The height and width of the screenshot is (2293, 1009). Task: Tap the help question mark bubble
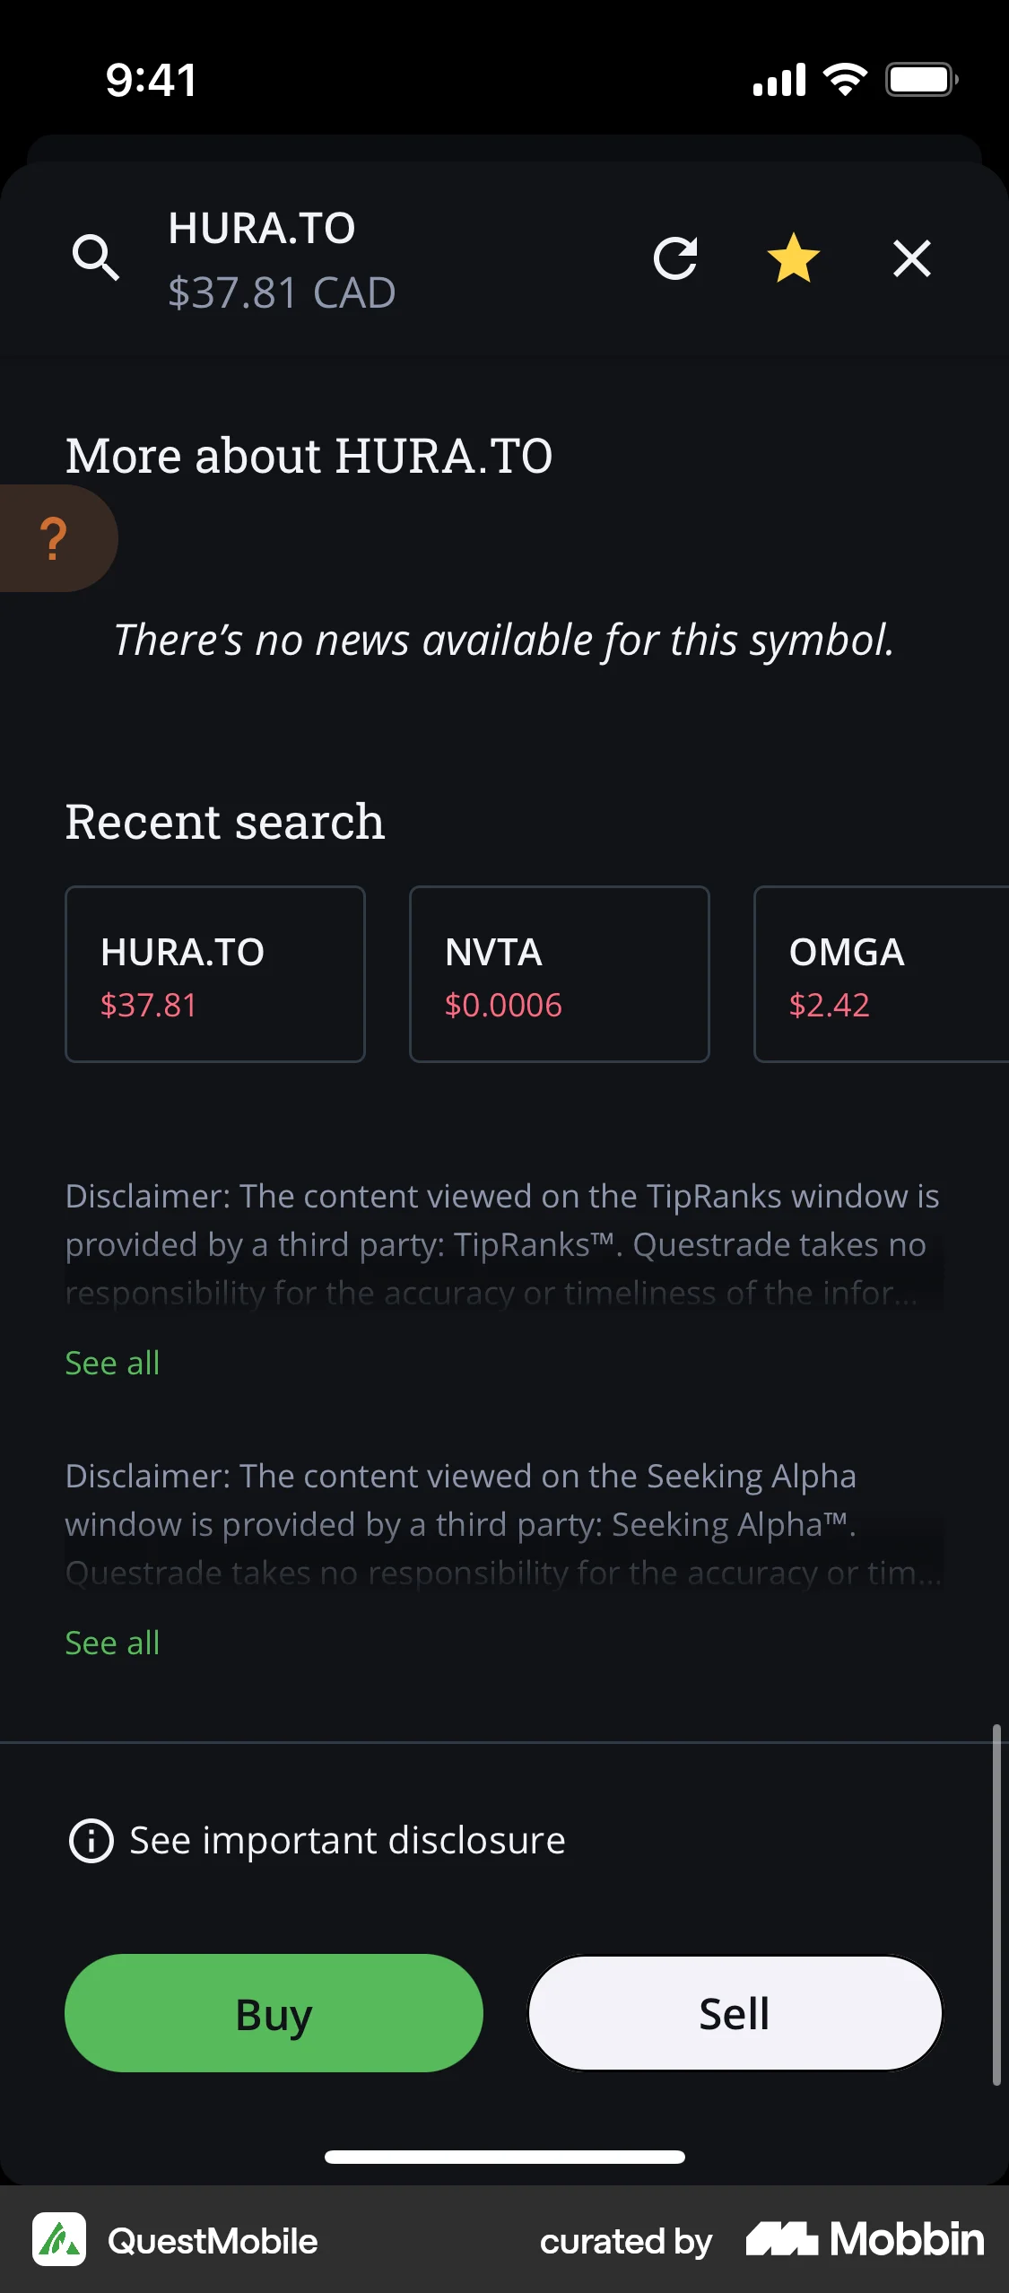point(54,537)
